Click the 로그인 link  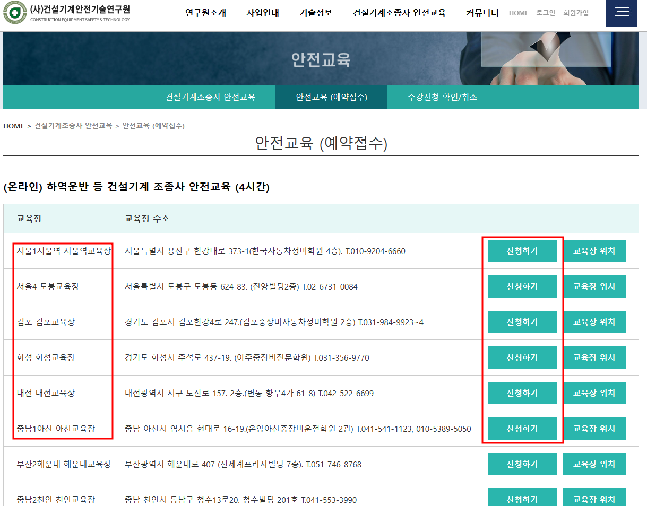tap(546, 13)
